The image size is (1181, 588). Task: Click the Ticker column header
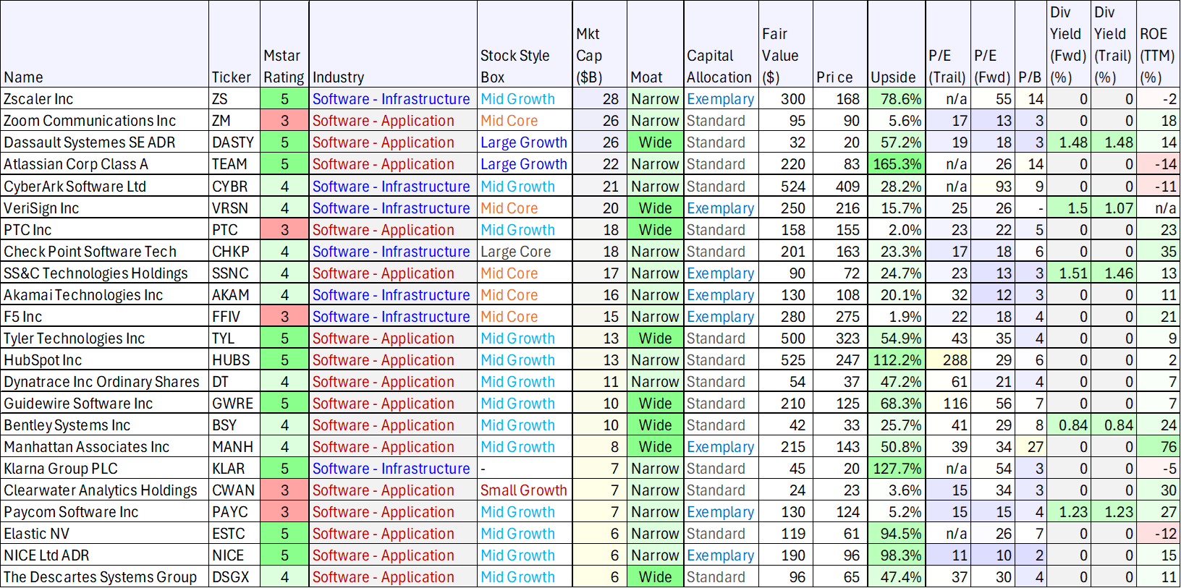click(x=234, y=44)
